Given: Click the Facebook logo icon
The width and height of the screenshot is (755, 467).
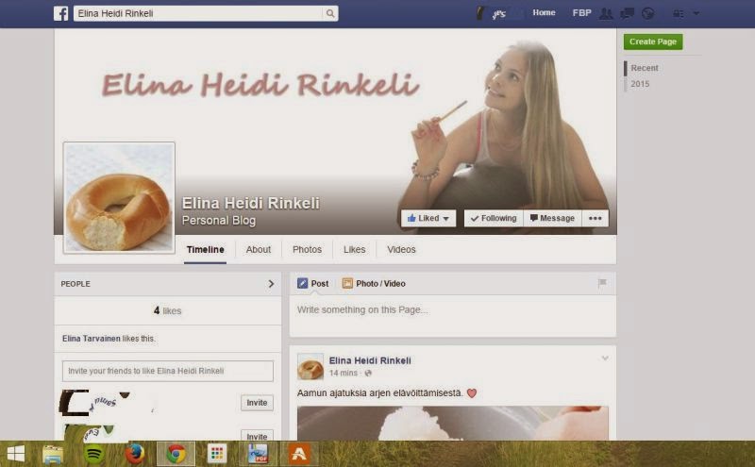Looking at the screenshot, I should click(60, 13).
